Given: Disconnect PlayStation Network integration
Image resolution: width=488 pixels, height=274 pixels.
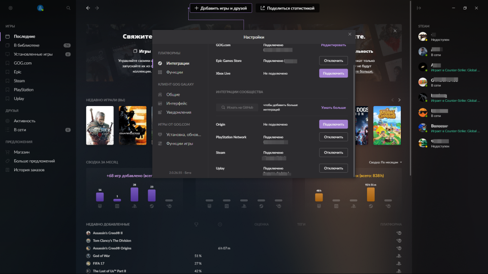Looking at the screenshot, I should (333, 137).
